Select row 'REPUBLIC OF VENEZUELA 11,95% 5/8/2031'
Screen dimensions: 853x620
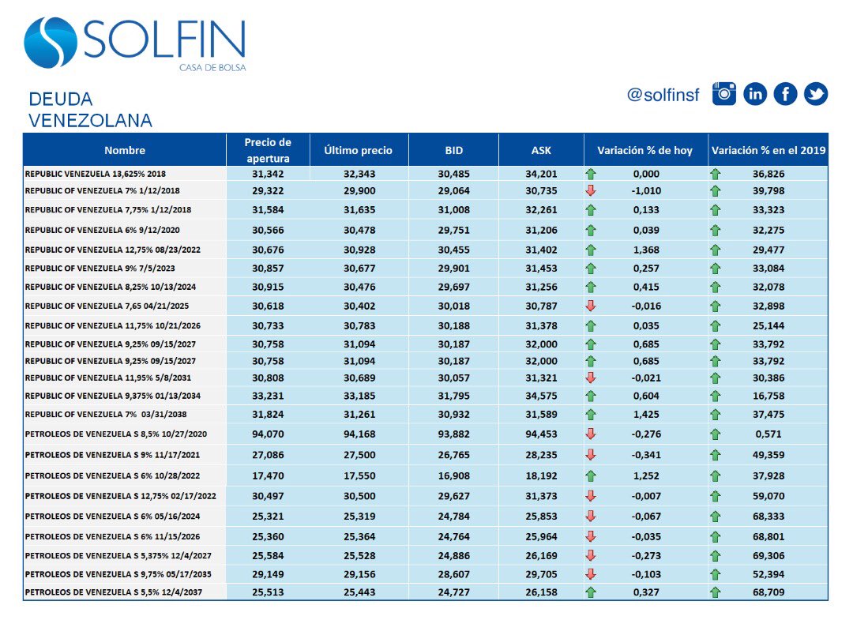point(426,378)
